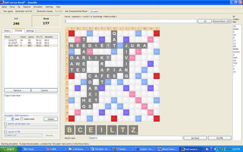Open the Simulation menu

38,7
